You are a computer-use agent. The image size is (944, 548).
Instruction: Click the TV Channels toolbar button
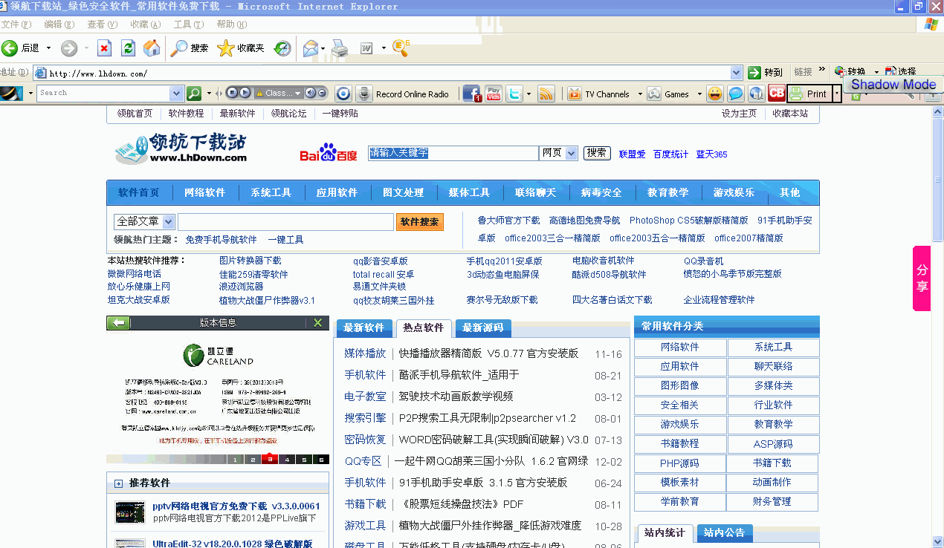[599, 94]
